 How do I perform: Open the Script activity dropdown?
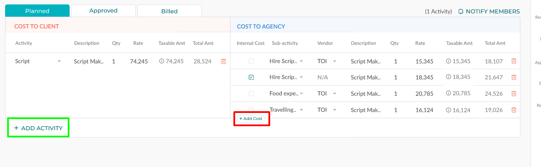click(59, 61)
